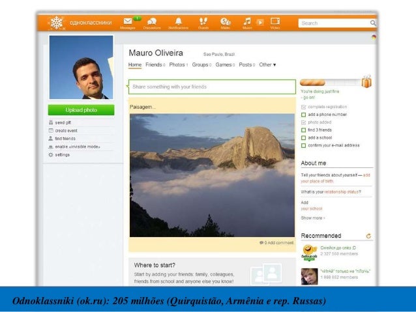Viewport: 416px width, 312px height.
Task: Open the Discussions speech bubbles icon
Action: [152, 21]
